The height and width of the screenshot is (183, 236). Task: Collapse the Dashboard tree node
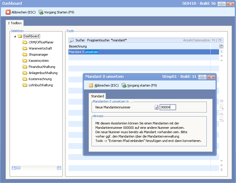tap(15, 36)
